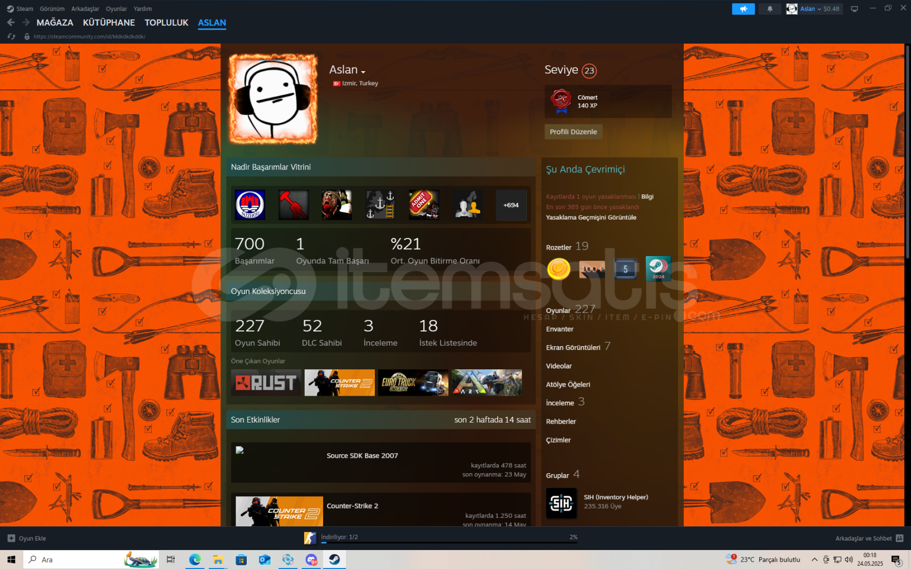Open the Envanter link

click(559, 329)
